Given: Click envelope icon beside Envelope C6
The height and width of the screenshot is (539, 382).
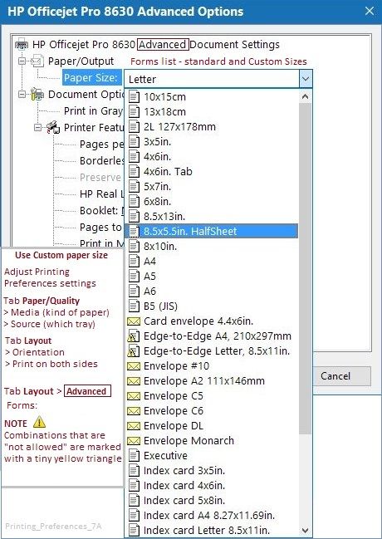Looking at the screenshot, I should coord(134,411).
